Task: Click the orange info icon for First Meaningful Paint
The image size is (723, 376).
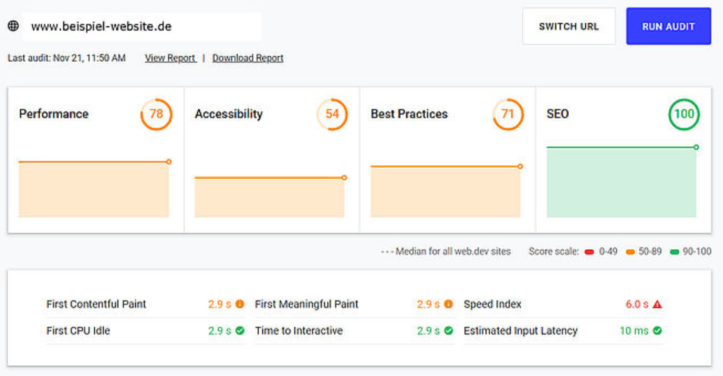Action: (448, 304)
